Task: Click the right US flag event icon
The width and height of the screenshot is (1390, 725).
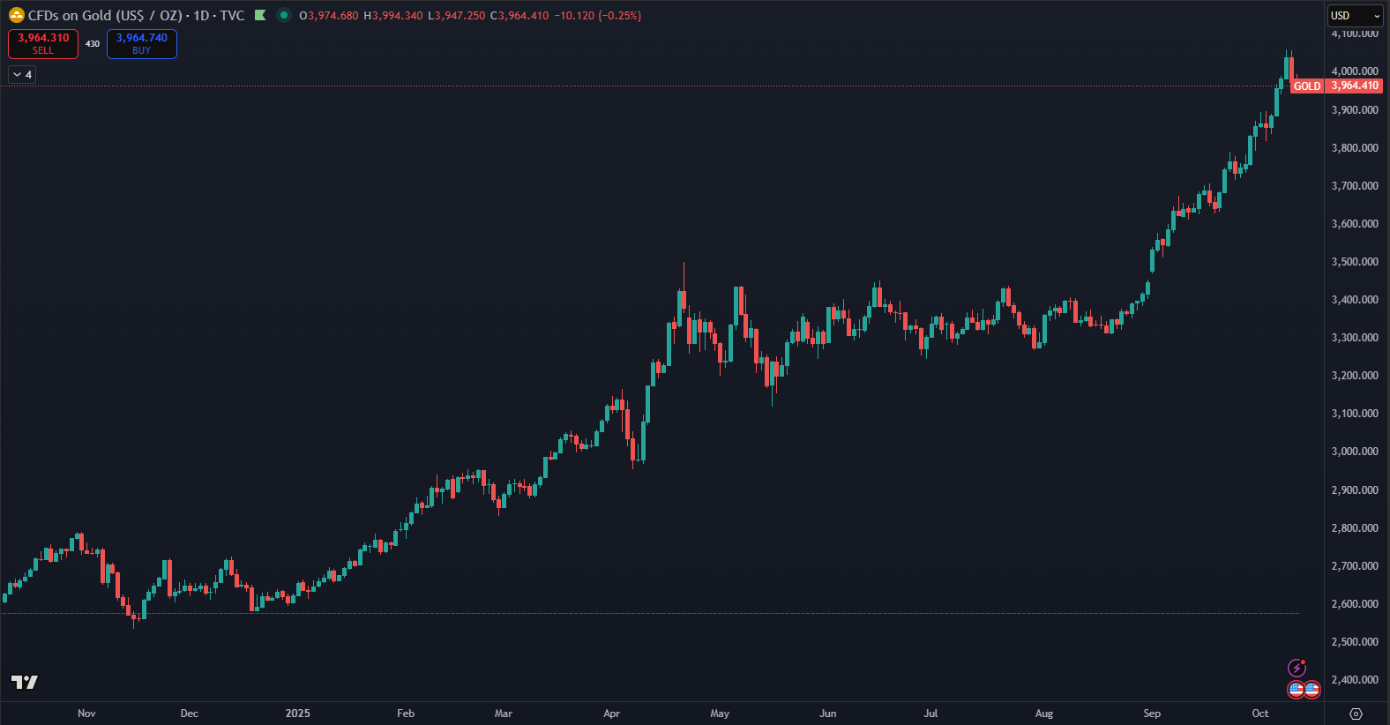Action: point(1312,689)
